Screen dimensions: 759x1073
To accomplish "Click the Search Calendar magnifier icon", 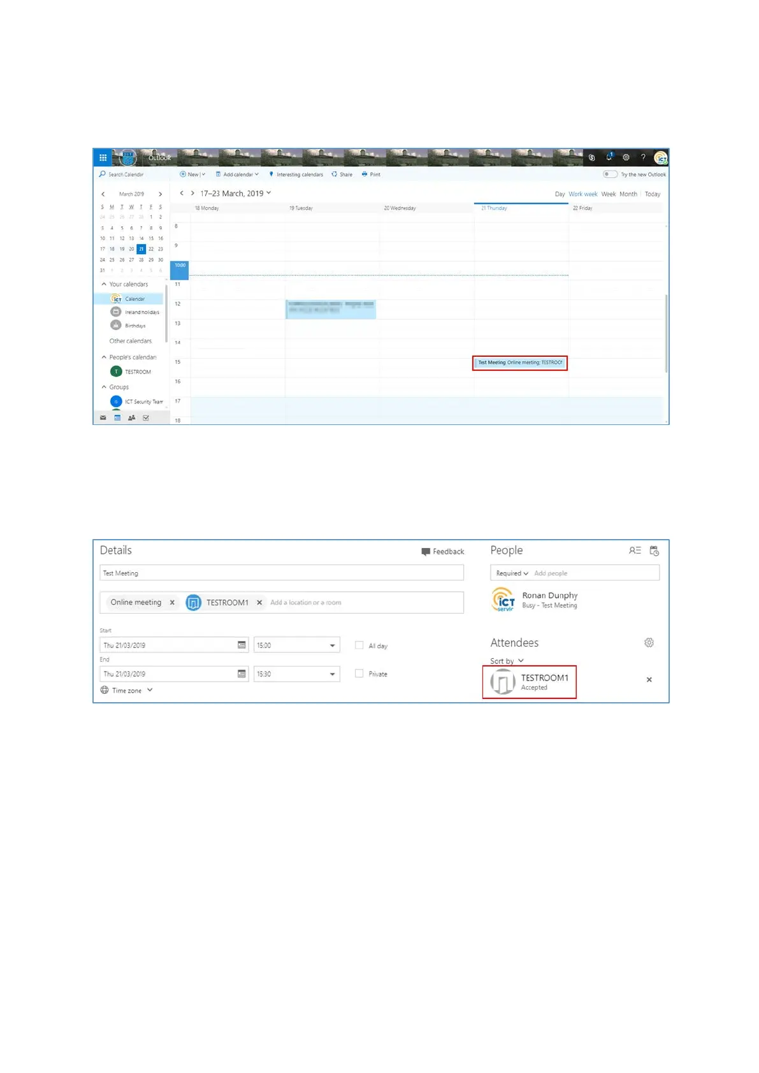I will 102,174.
